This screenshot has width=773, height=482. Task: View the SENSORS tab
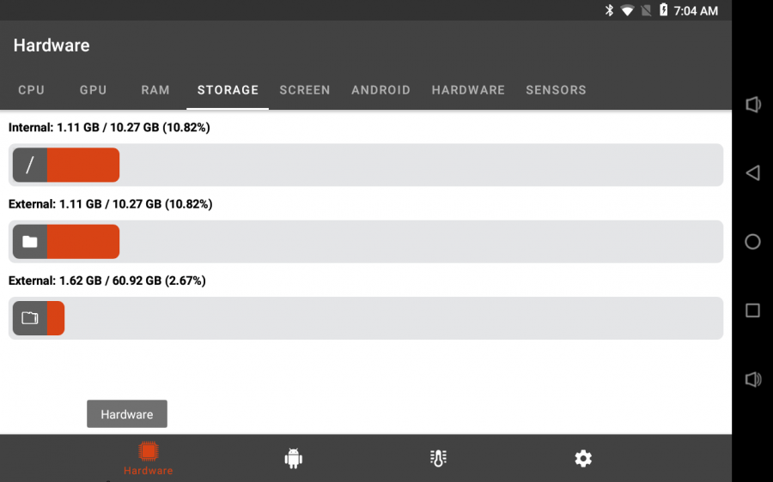coord(556,90)
